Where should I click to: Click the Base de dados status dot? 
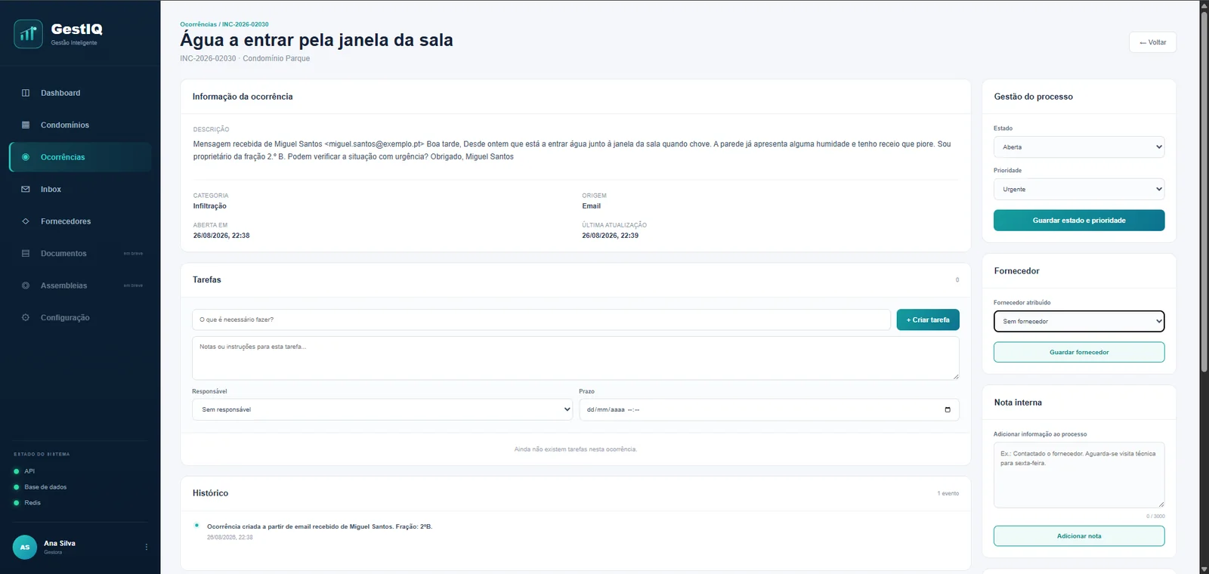(17, 487)
